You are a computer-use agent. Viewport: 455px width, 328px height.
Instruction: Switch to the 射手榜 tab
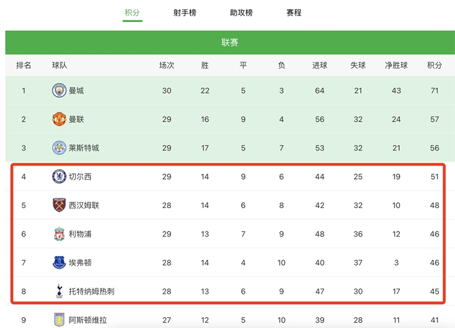point(185,13)
